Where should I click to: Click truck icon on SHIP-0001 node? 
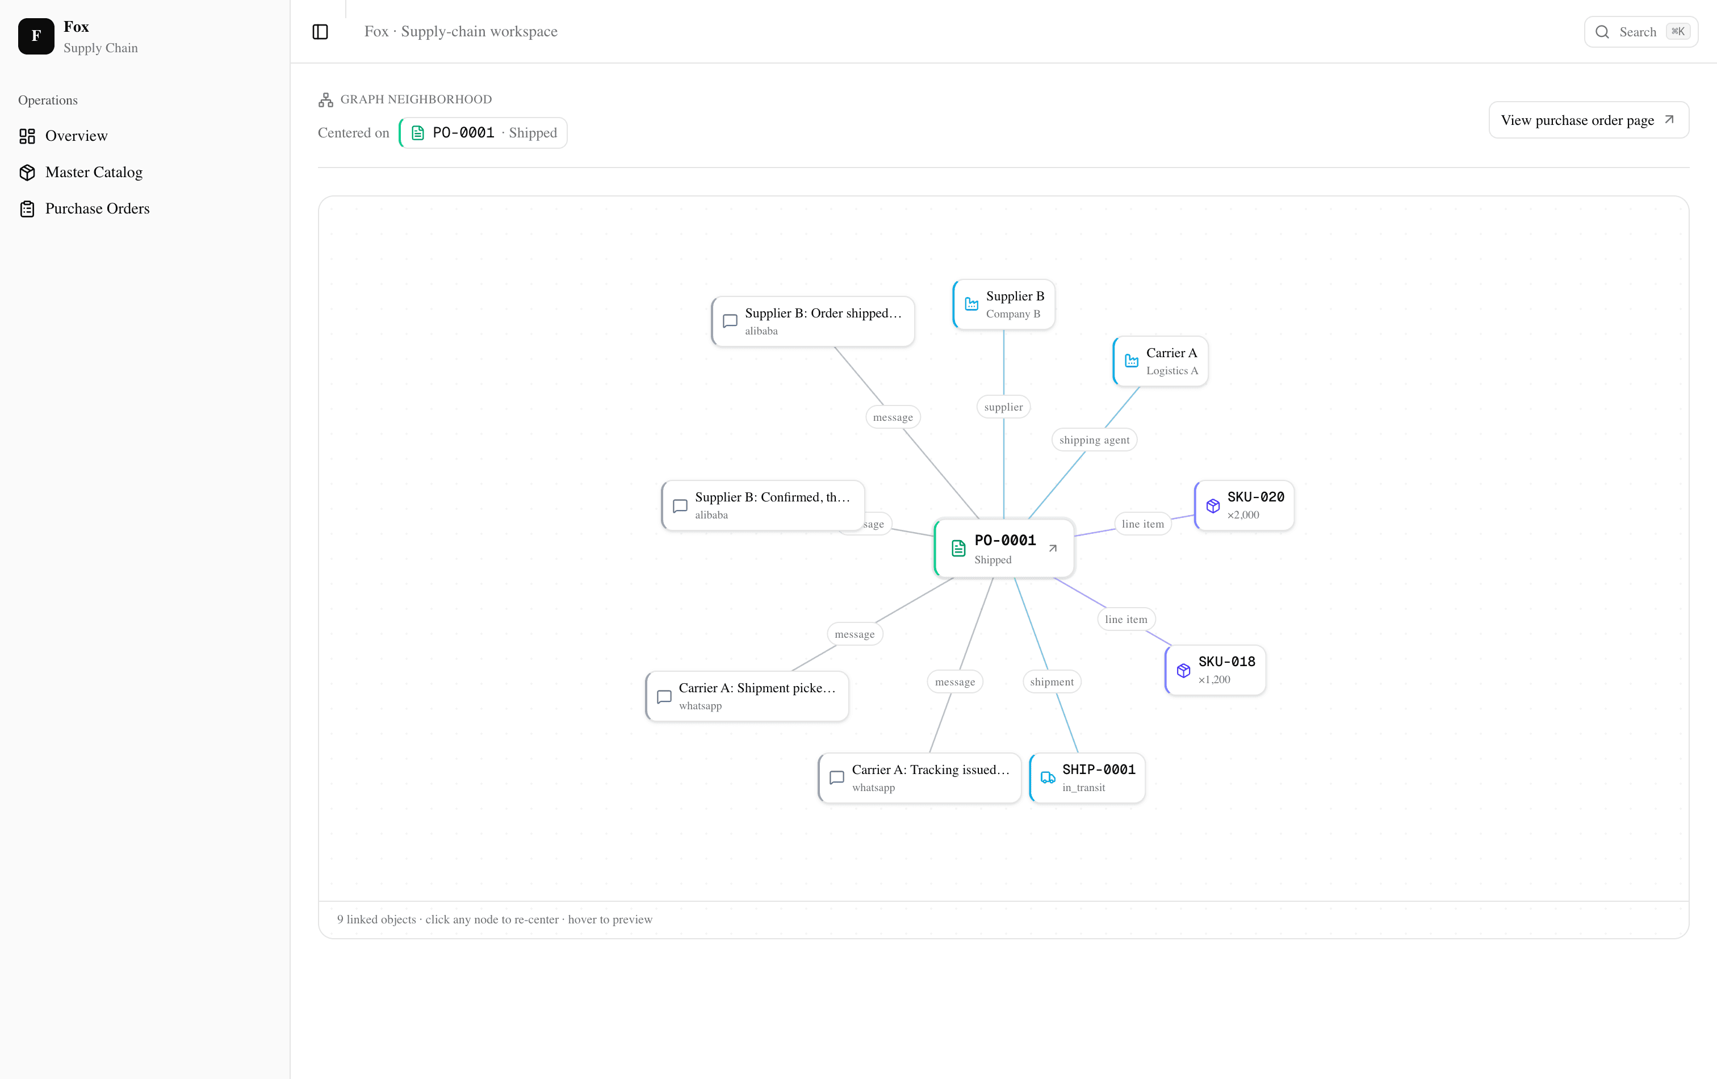click(x=1048, y=777)
